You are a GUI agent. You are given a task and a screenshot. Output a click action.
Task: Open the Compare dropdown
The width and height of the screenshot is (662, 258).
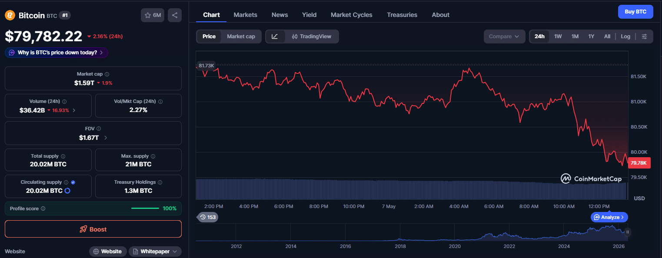click(504, 36)
